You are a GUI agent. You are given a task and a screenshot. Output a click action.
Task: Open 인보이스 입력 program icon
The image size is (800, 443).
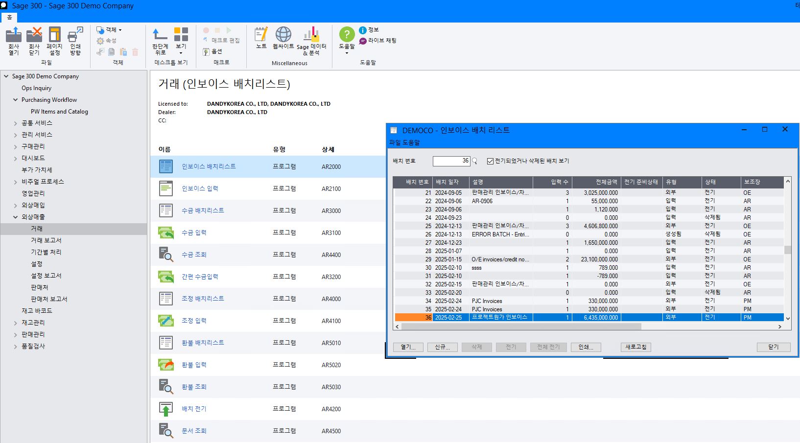(x=166, y=188)
